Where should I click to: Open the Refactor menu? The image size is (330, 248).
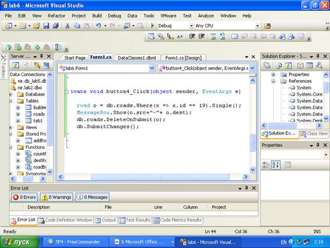[57, 16]
